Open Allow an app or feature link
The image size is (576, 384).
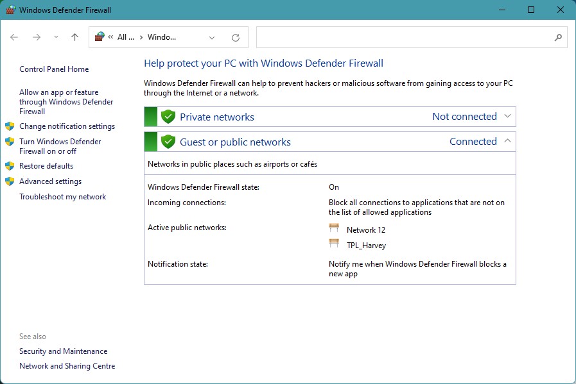coord(66,101)
